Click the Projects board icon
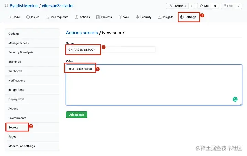 coord(98,17)
